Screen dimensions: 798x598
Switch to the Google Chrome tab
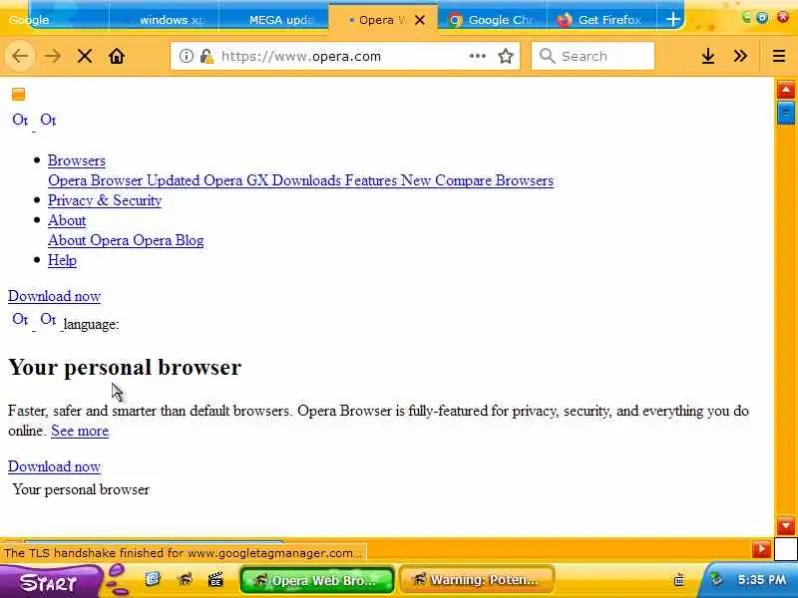(x=492, y=20)
